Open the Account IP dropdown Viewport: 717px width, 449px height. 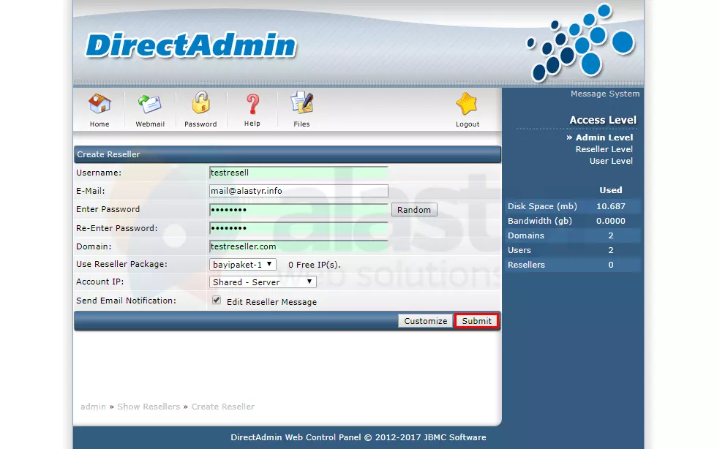(x=263, y=282)
